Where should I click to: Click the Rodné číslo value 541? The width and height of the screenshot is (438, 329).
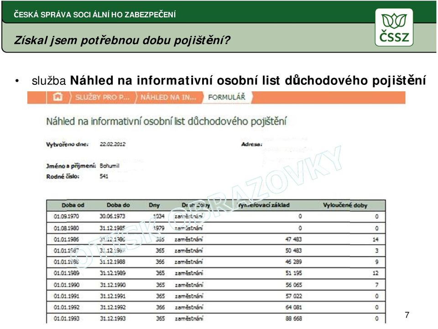pos(104,176)
